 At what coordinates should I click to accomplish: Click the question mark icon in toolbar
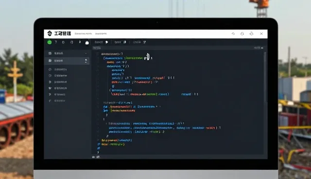tap(80, 42)
